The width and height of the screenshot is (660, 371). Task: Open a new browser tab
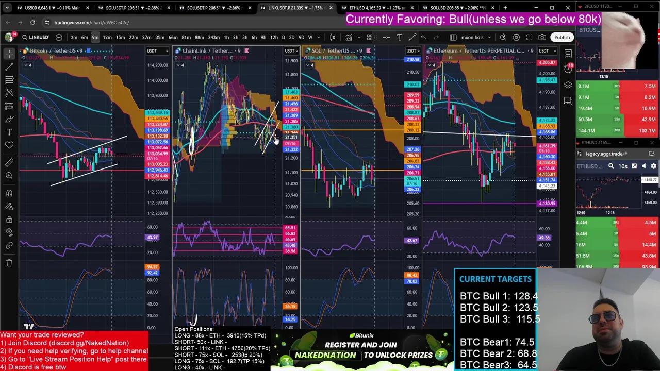tap(505, 8)
